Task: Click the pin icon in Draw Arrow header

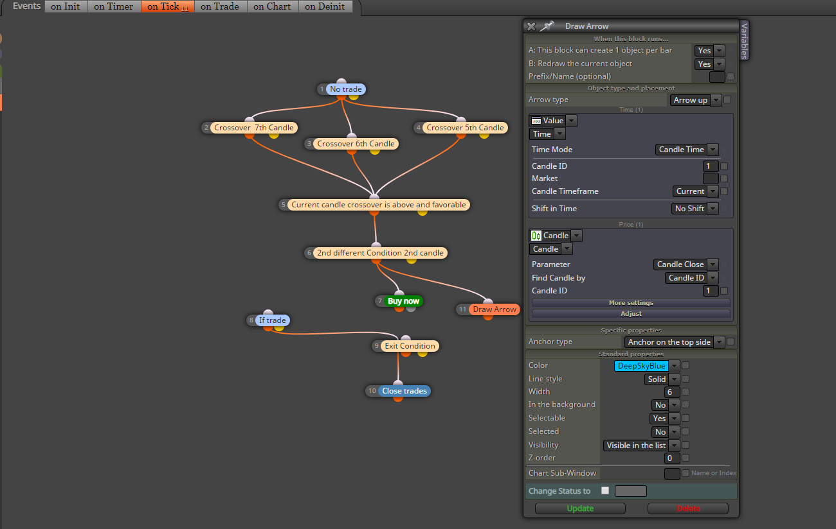Action: point(547,26)
